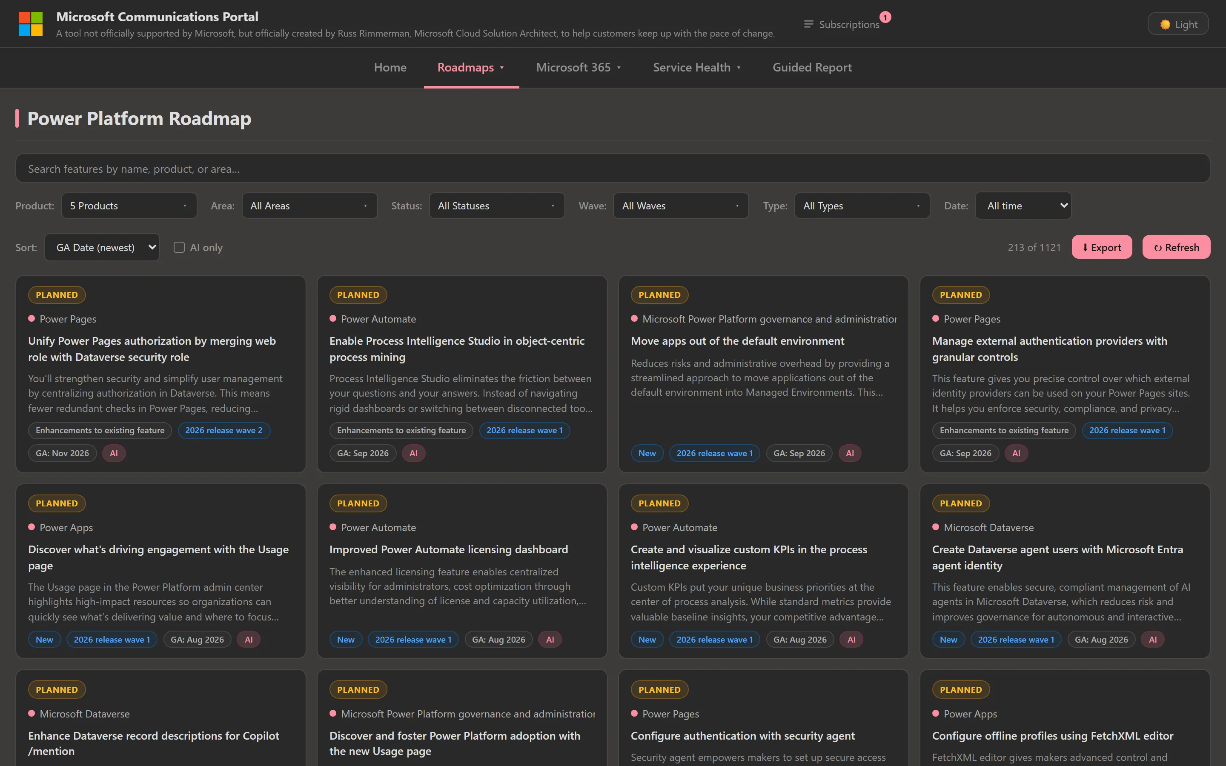Click AI badge on Process Intelligence Studio card
This screenshot has width=1226, height=766.
click(x=413, y=453)
